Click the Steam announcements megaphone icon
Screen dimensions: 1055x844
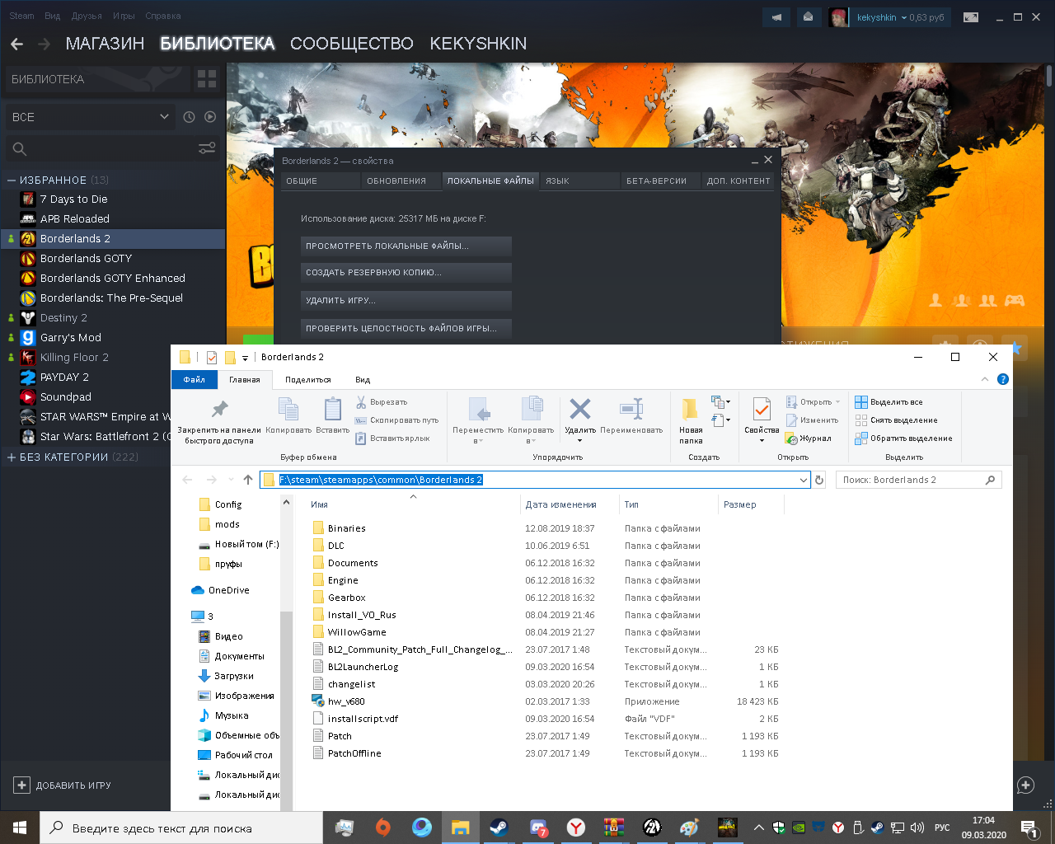pos(776,16)
